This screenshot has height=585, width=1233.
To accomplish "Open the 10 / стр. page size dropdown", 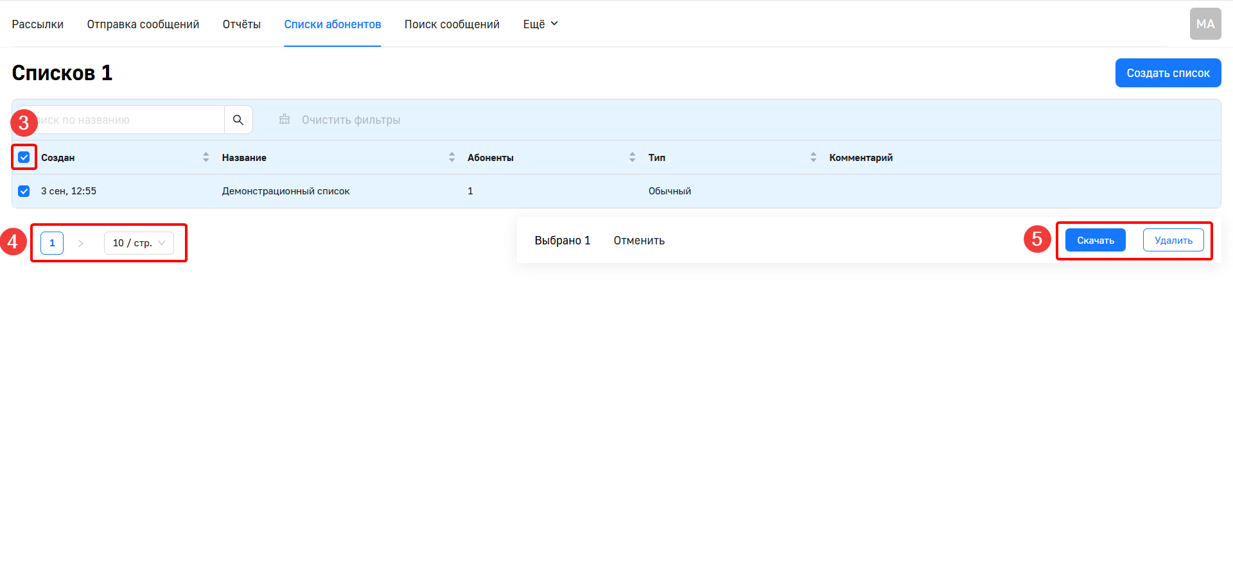I will tap(139, 243).
